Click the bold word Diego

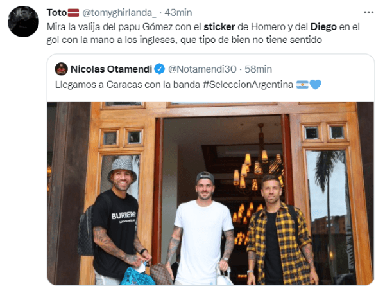(323, 27)
